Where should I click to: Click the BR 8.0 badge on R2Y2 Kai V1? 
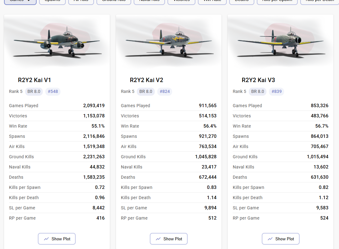point(34,91)
